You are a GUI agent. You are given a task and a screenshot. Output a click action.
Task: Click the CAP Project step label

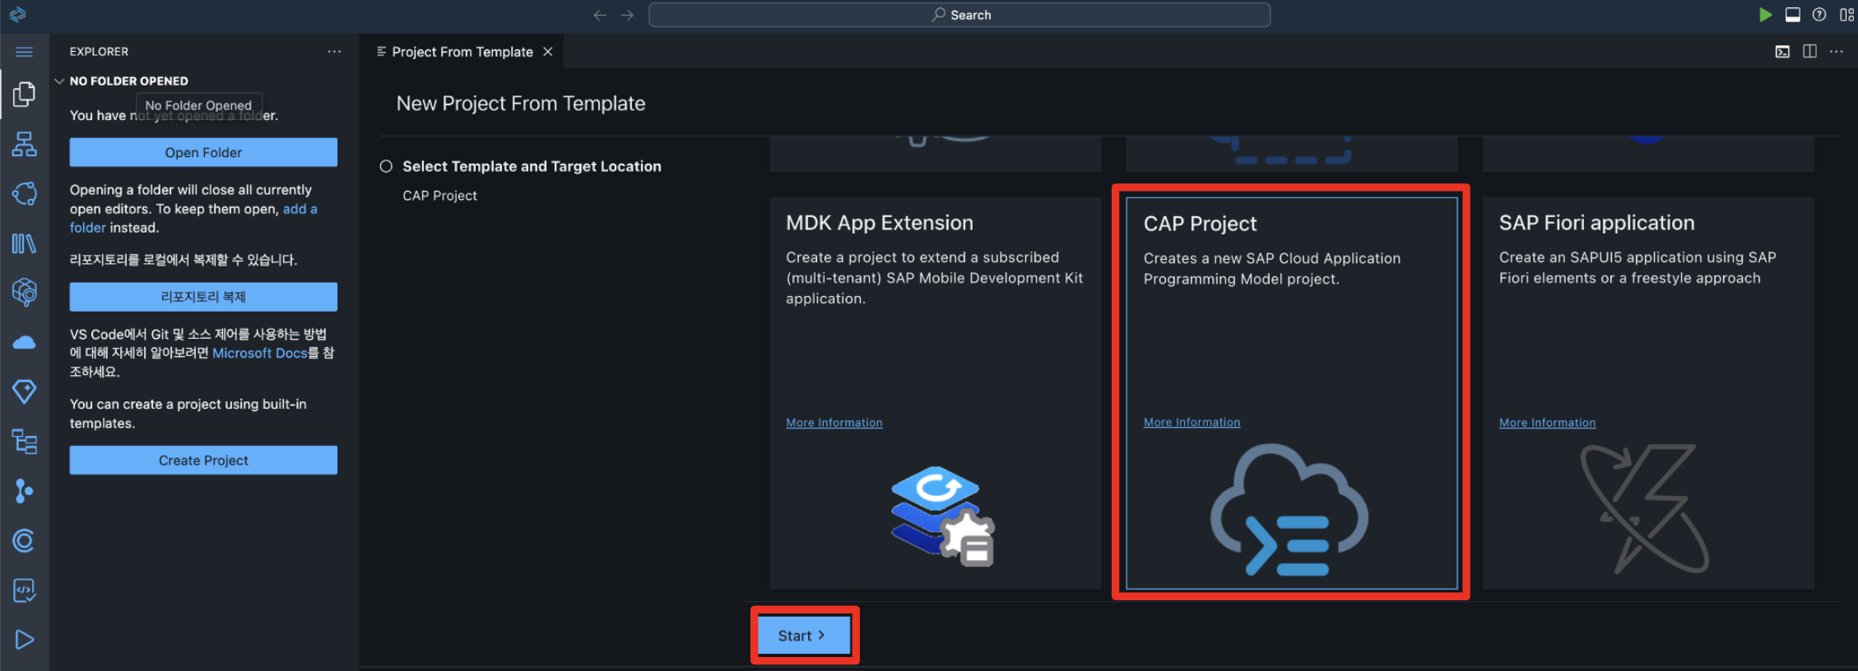(x=439, y=196)
